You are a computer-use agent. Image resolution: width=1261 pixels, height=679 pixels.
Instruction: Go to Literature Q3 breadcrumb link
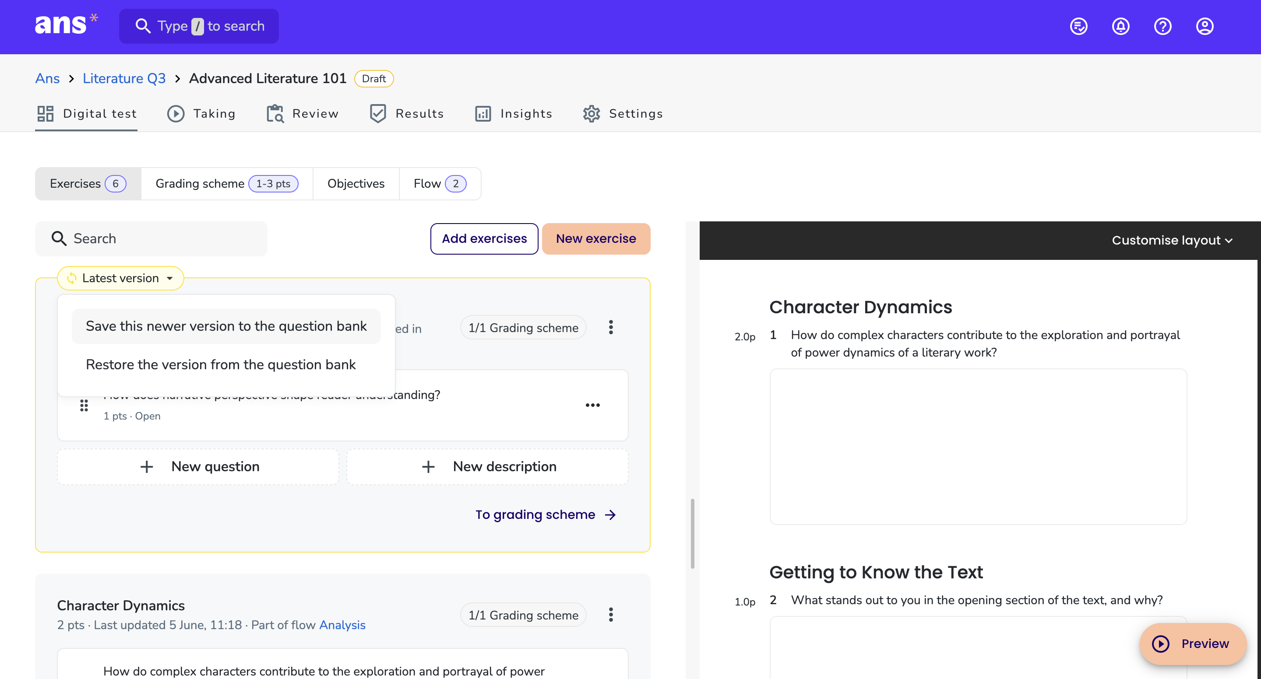coord(124,78)
